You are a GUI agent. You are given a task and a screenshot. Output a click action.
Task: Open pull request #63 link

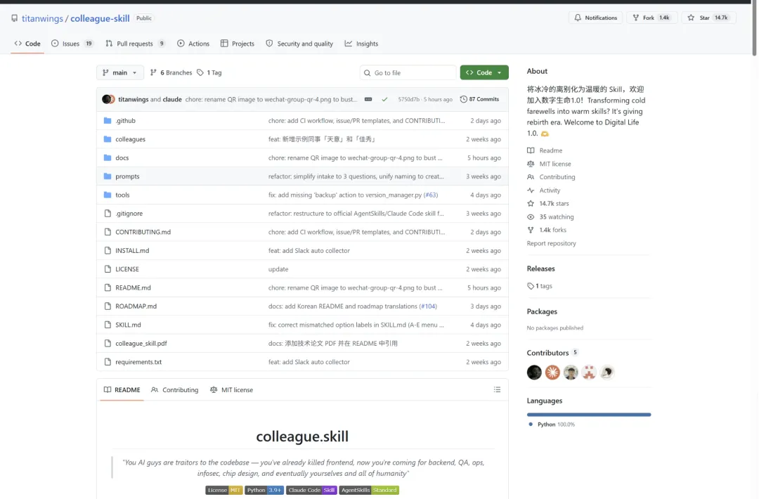tap(431, 195)
